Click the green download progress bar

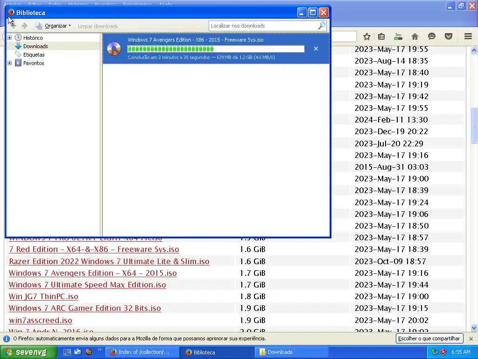pos(216,49)
